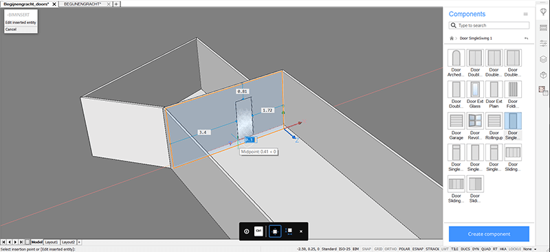Viewport: 550px width, 252px height.
Task: Toggle LWT lineweight display
Action: (x=445, y=249)
